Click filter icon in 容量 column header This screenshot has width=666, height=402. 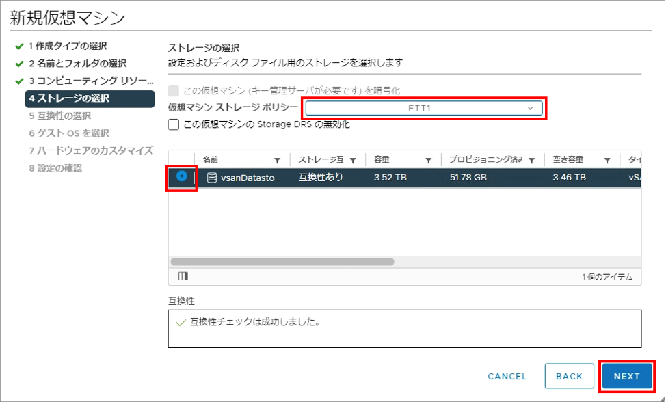tap(428, 161)
